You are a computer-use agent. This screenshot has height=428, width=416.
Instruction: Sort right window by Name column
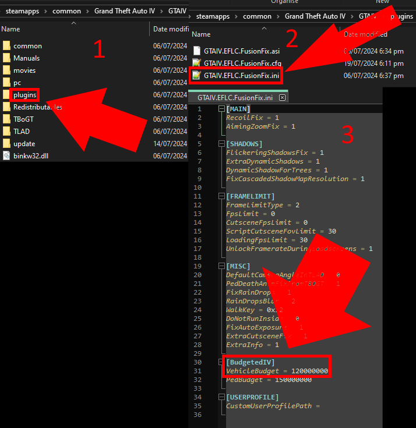[201, 34]
